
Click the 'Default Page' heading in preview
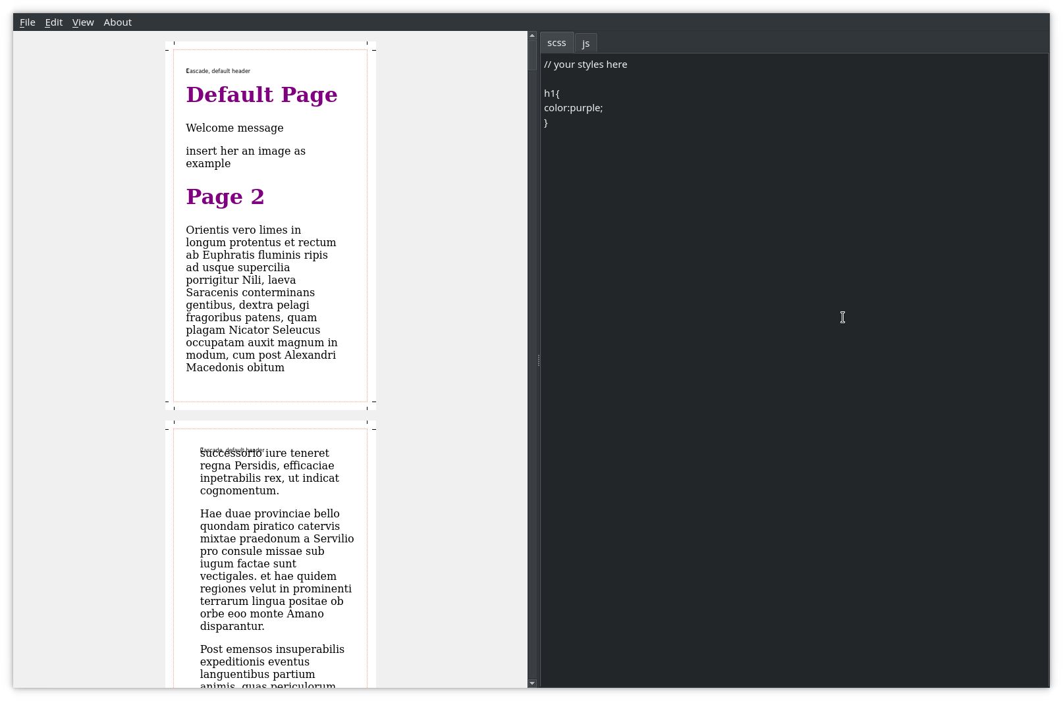[261, 95]
